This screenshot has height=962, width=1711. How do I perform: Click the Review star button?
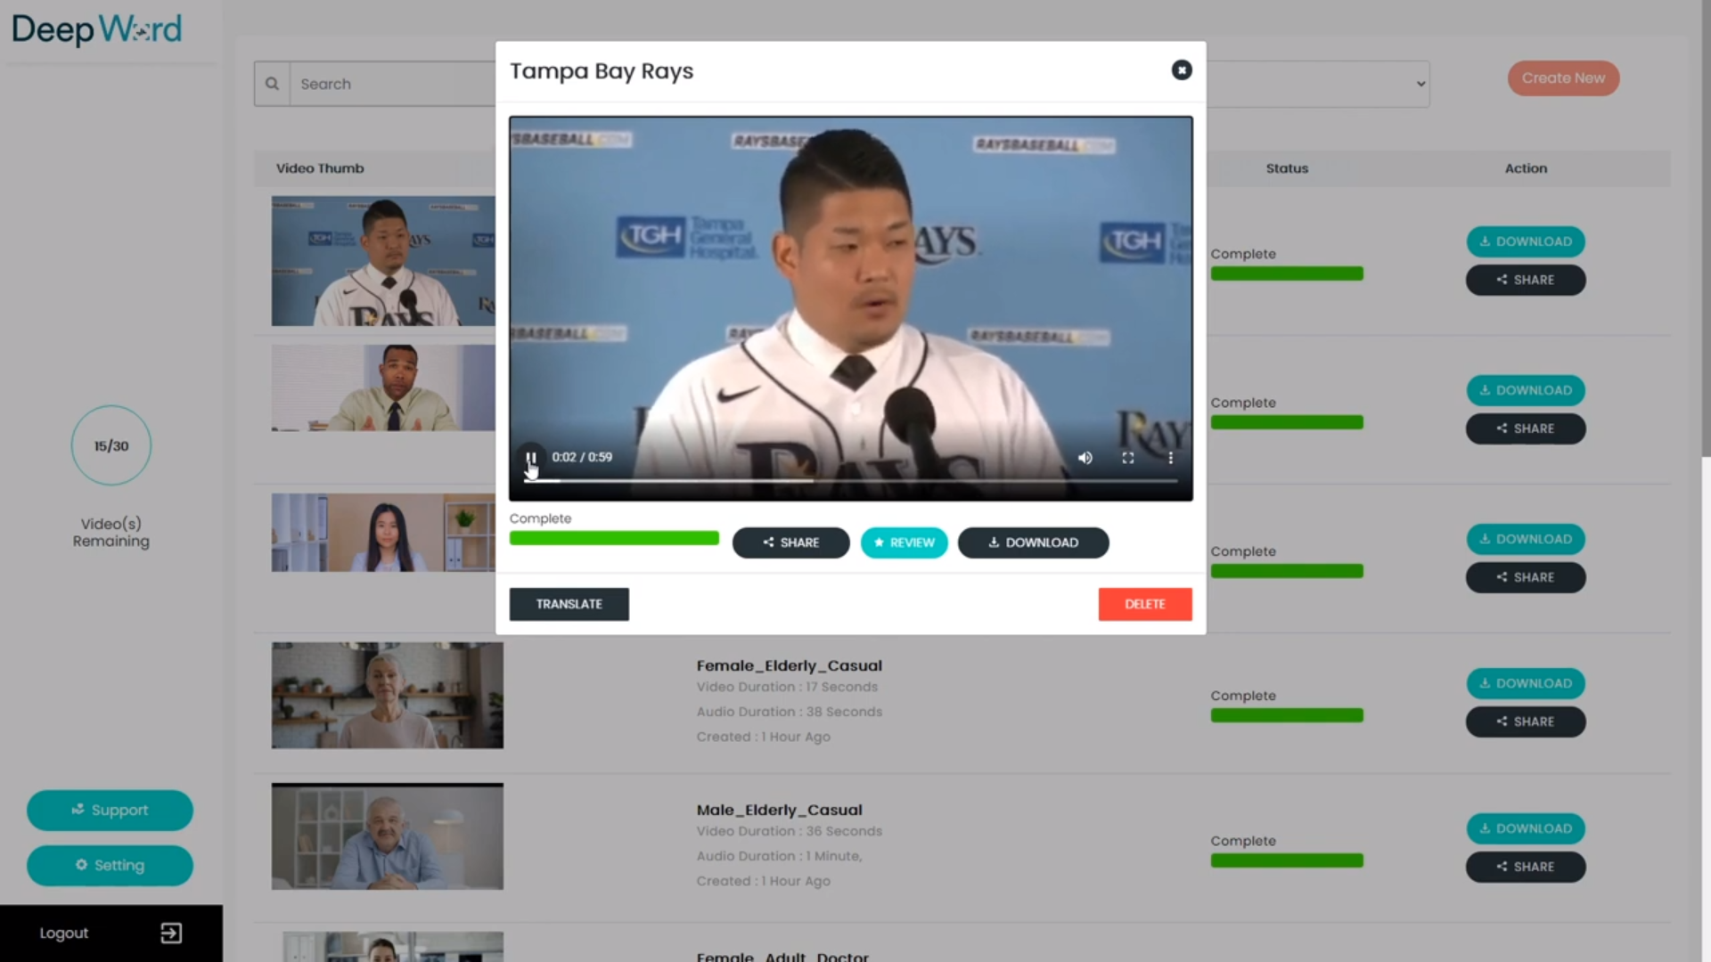click(904, 542)
